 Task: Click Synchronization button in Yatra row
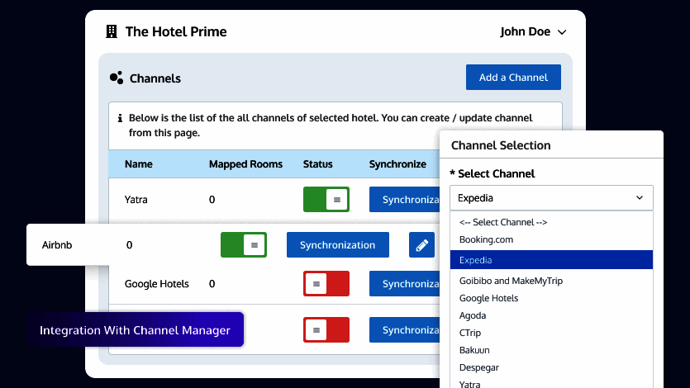(x=403, y=199)
